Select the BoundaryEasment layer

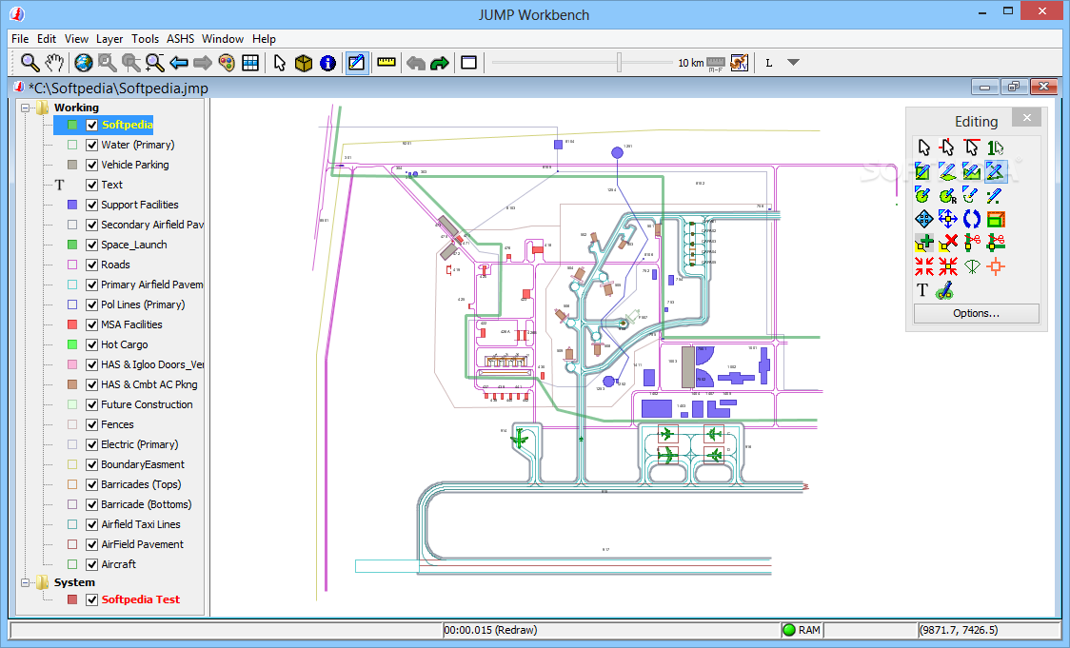click(x=143, y=464)
